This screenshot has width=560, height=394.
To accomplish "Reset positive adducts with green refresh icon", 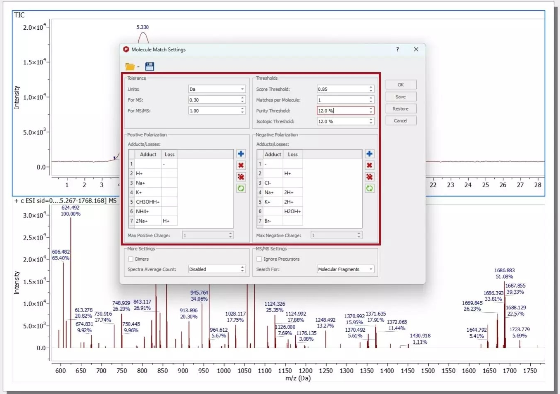I will (241, 189).
